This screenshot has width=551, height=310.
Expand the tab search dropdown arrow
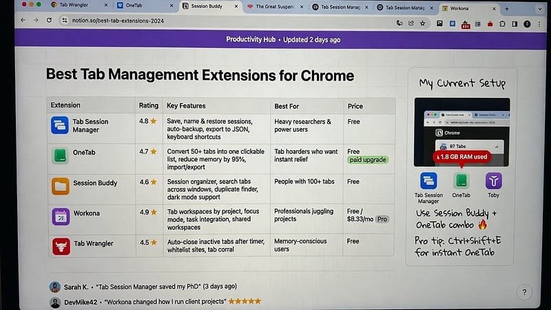coord(540,9)
